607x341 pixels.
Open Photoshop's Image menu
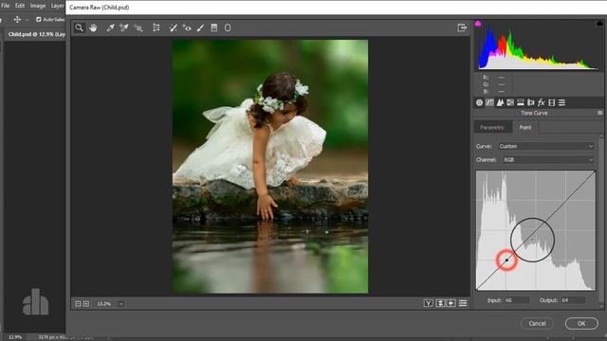38,6
